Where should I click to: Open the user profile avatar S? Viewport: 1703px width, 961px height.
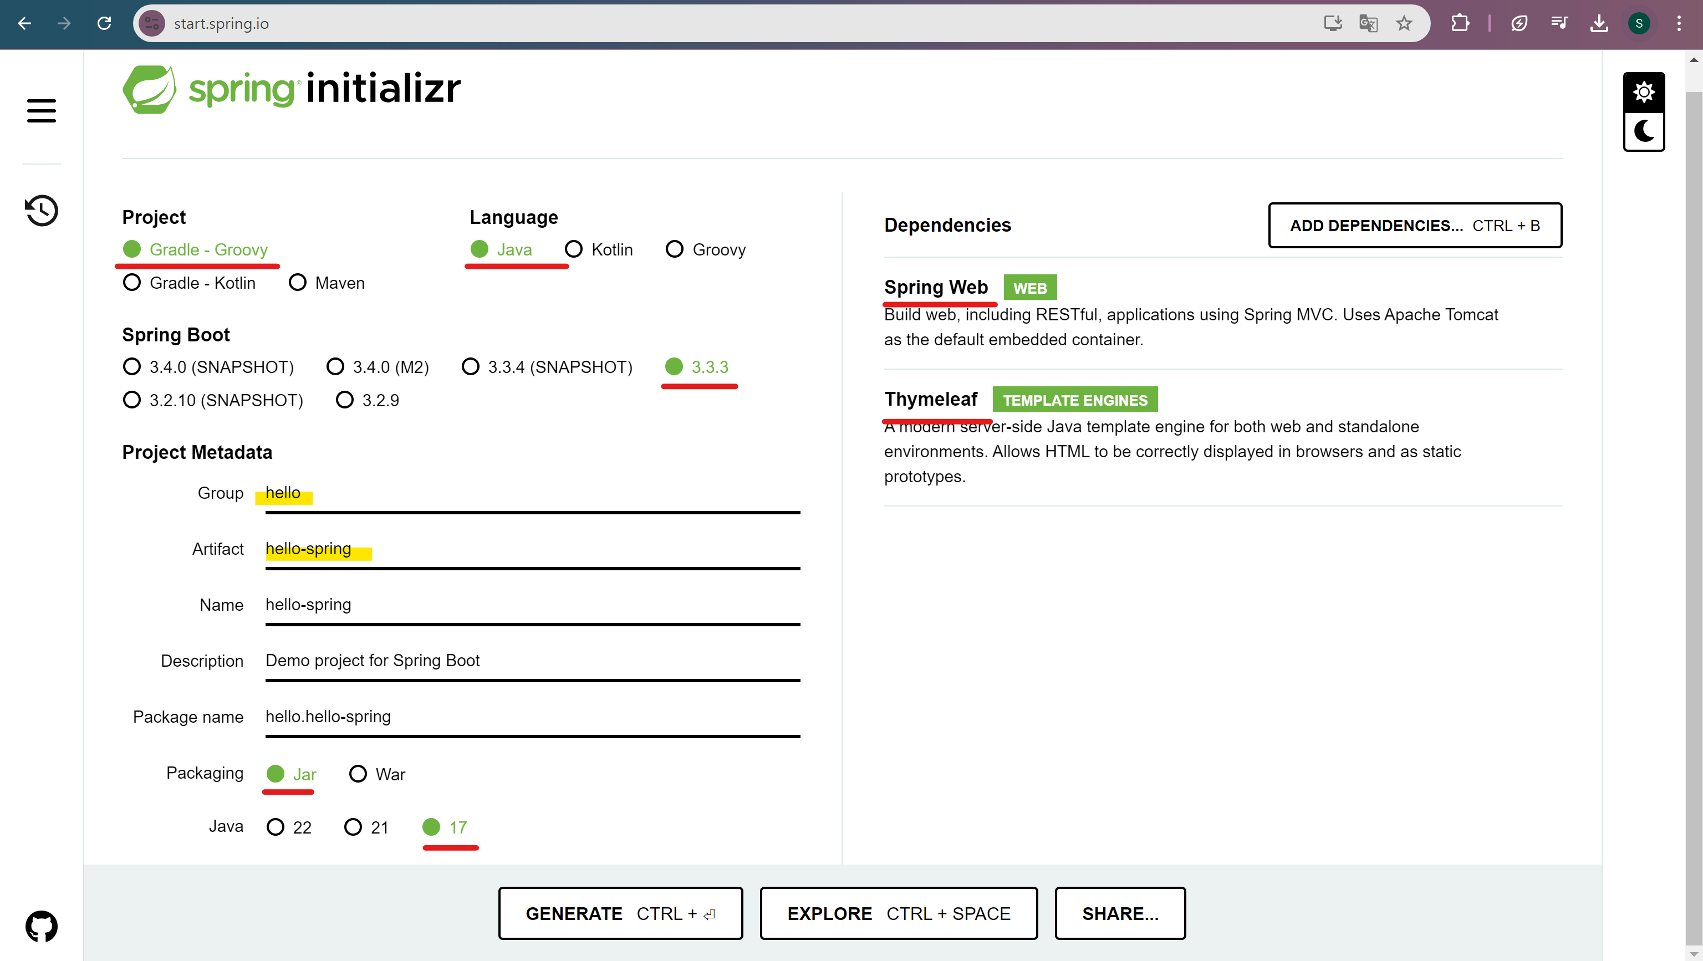coord(1639,24)
